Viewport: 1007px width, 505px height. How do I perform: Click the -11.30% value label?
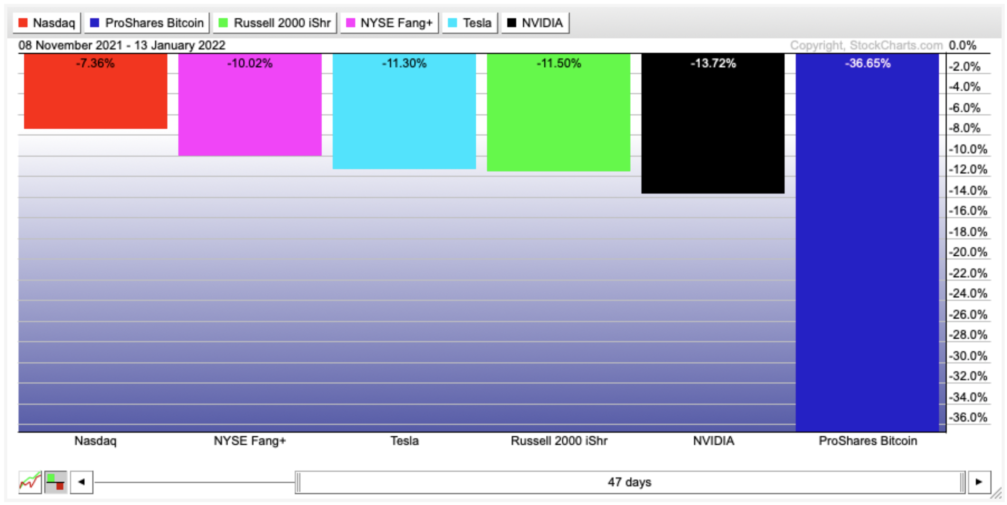point(404,63)
